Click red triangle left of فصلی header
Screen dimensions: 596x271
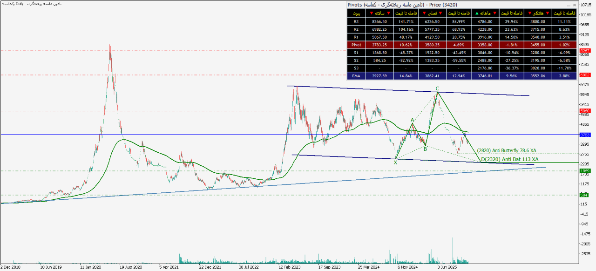pyautogui.click(x=424, y=13)
